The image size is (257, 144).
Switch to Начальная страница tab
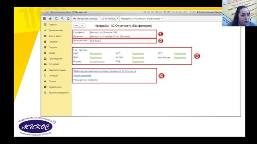coord(86,19)
